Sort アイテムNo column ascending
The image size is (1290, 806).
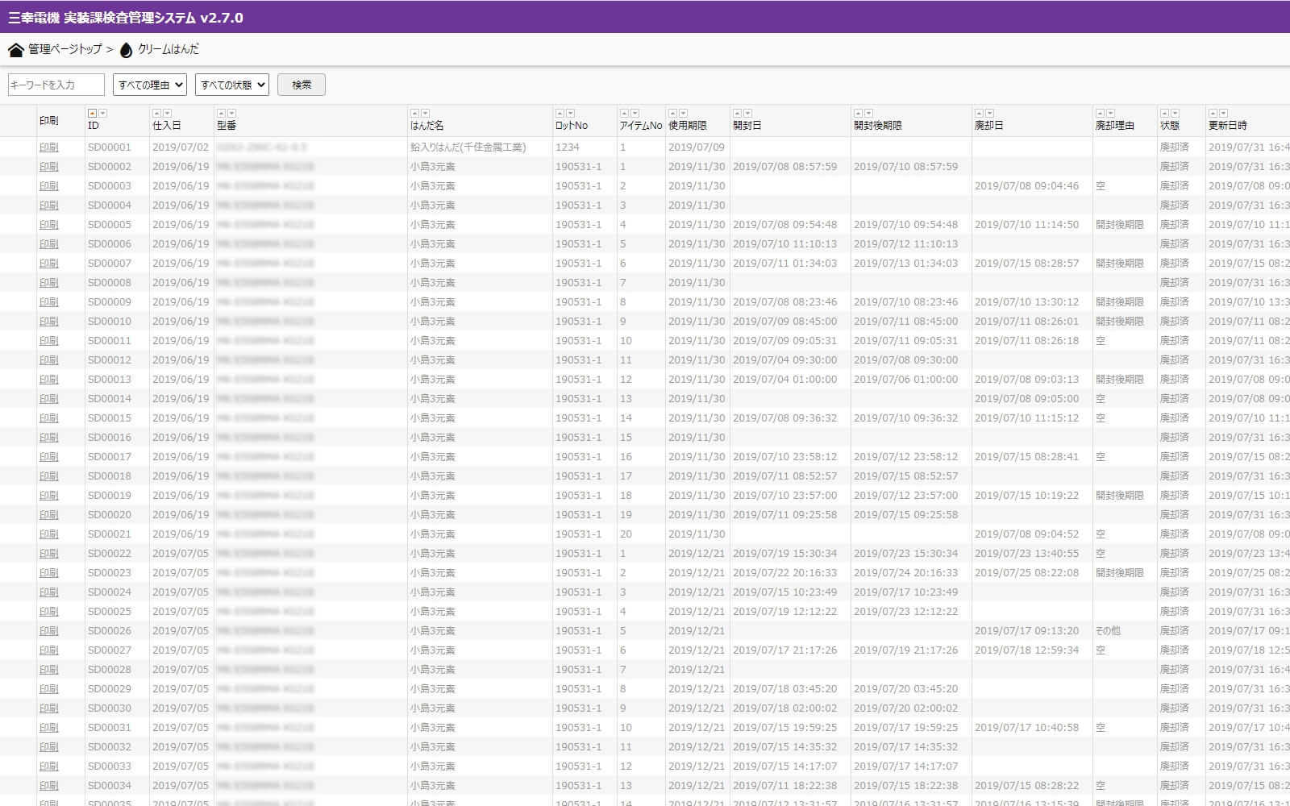point(624,114)
